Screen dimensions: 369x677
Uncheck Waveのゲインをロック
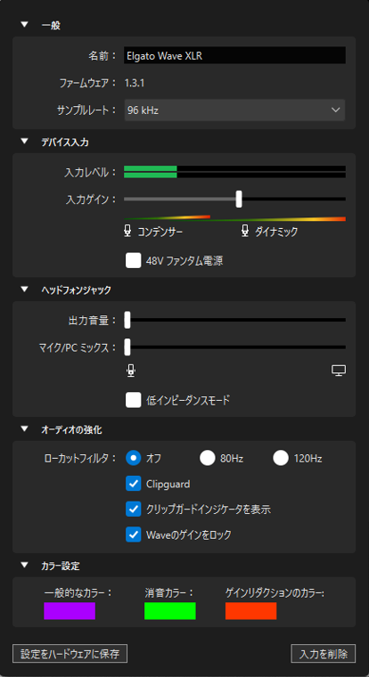[134, 534]
